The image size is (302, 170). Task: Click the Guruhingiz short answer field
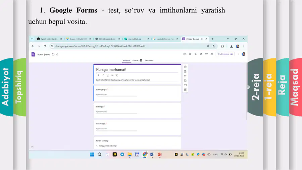(116, 129)
